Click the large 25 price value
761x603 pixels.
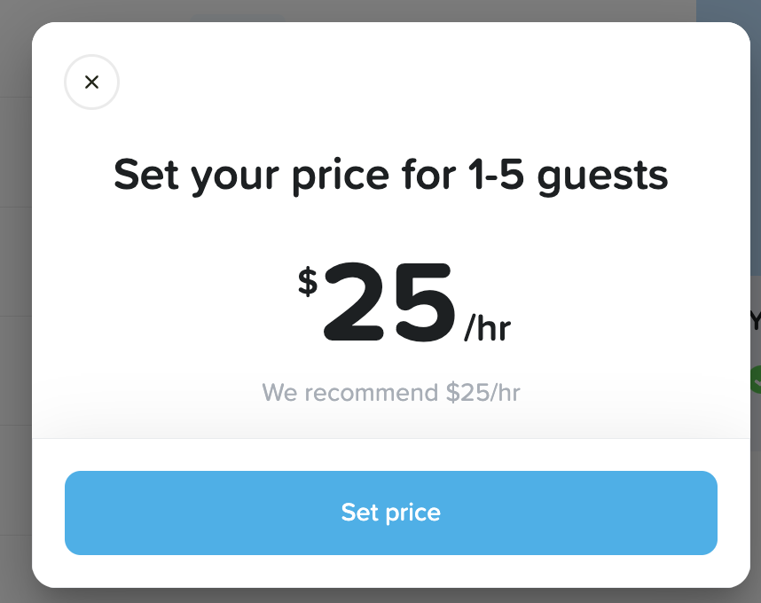click(x=388, y=304)
